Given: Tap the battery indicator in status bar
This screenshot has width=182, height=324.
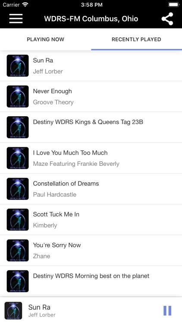Looking at the screenshot, I should coord(174,5).
